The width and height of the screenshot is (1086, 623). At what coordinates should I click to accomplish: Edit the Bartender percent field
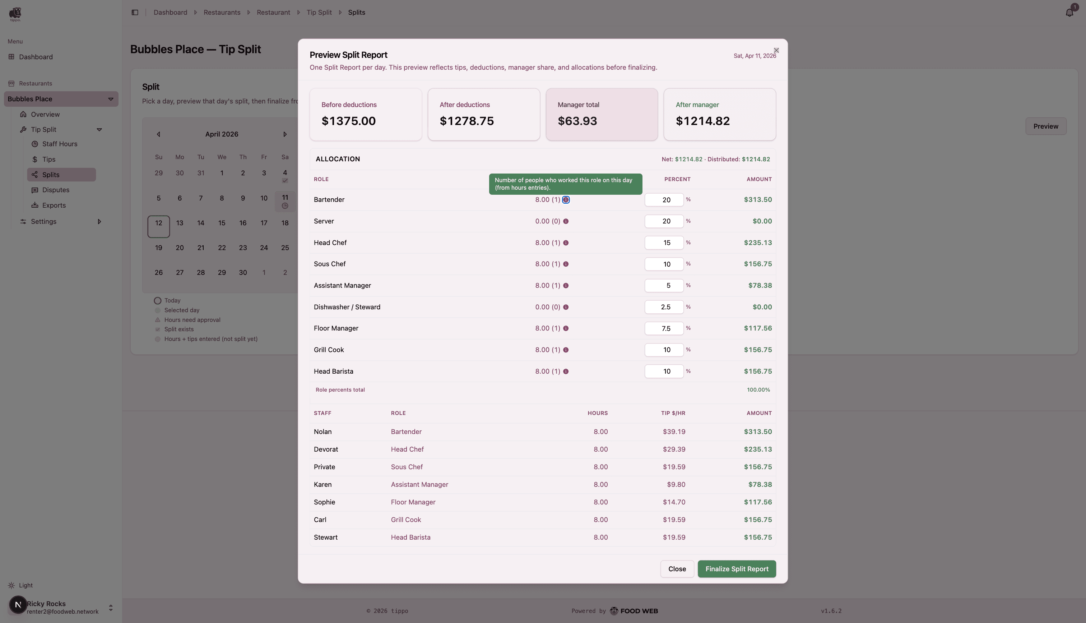click(664, 200)
